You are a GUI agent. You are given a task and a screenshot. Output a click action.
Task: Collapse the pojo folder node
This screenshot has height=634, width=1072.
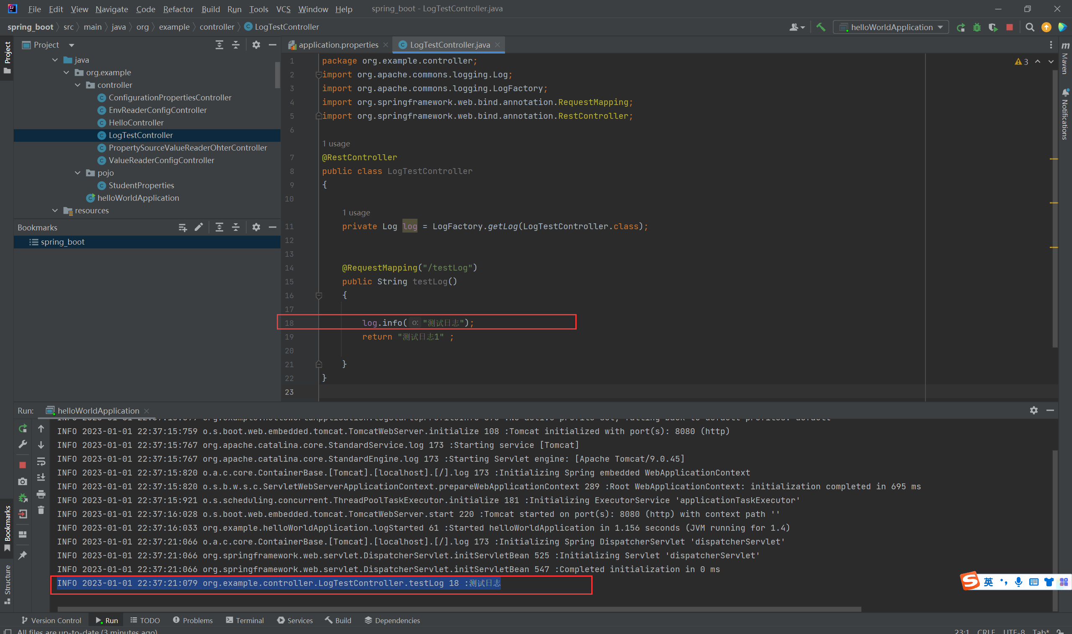point(78,173)
